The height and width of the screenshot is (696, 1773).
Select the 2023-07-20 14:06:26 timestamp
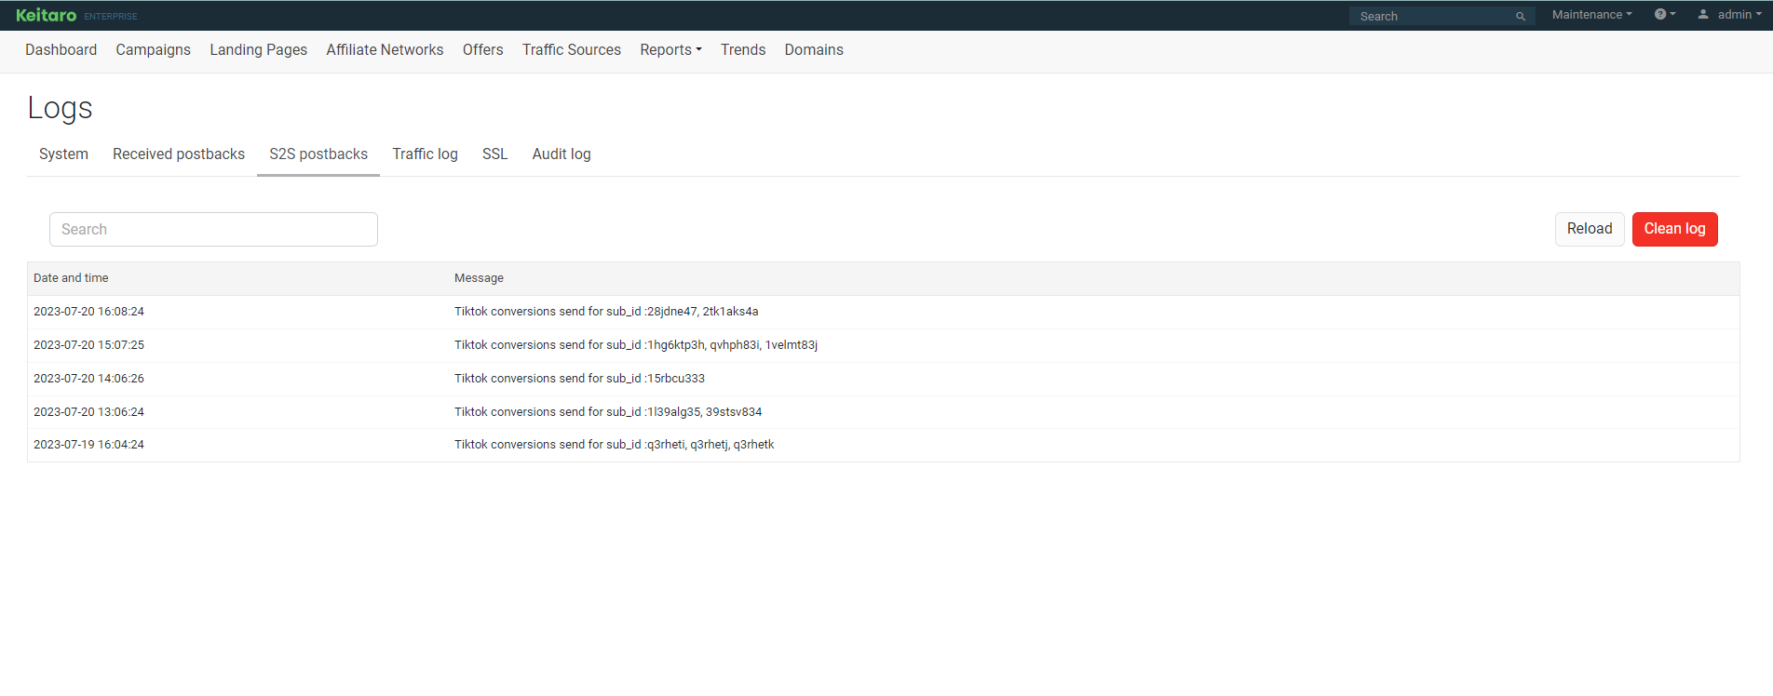pos(88,379)
